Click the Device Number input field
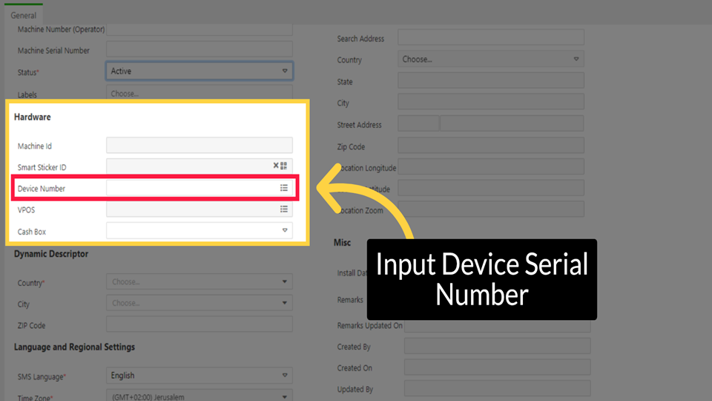The image size is (712, 401). point(191,189)
